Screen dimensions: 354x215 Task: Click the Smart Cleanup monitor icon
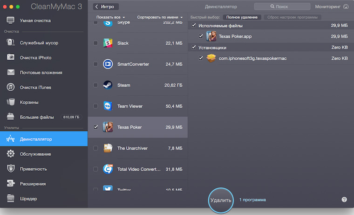11,21
